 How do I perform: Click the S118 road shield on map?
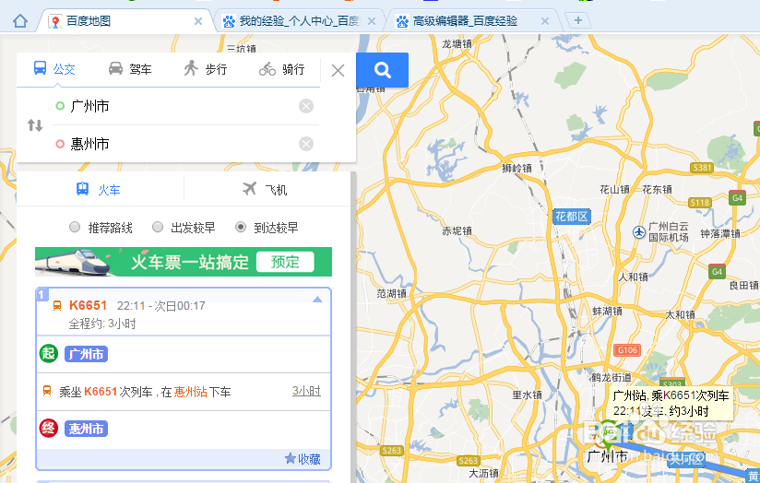click(x=699, y=203)
